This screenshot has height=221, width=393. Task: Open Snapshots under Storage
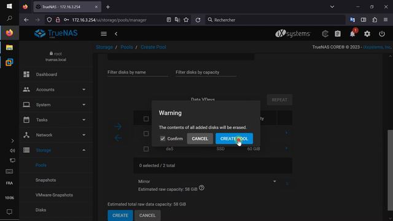(x=45, y=180)
